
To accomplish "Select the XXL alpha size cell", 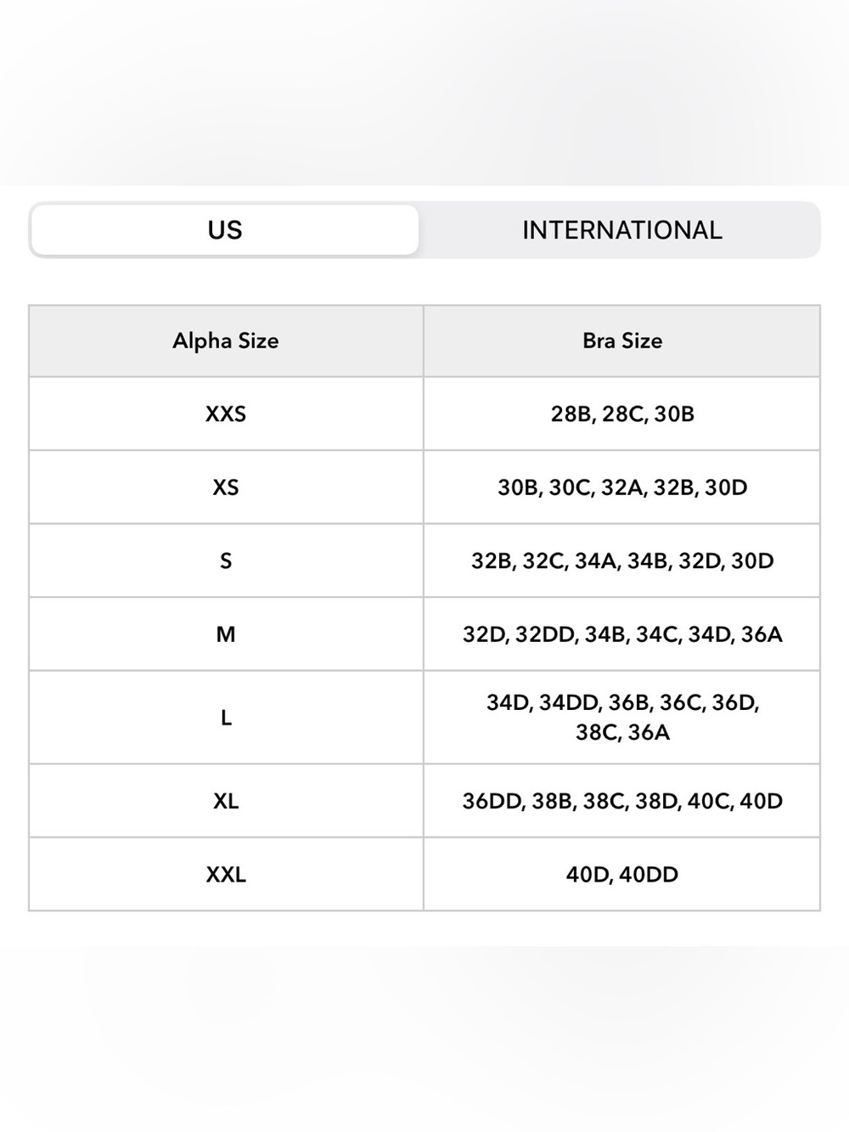I will (226, 875).
